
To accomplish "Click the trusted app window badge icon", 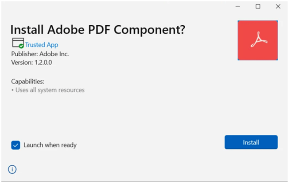I will (x=18, y=43).
